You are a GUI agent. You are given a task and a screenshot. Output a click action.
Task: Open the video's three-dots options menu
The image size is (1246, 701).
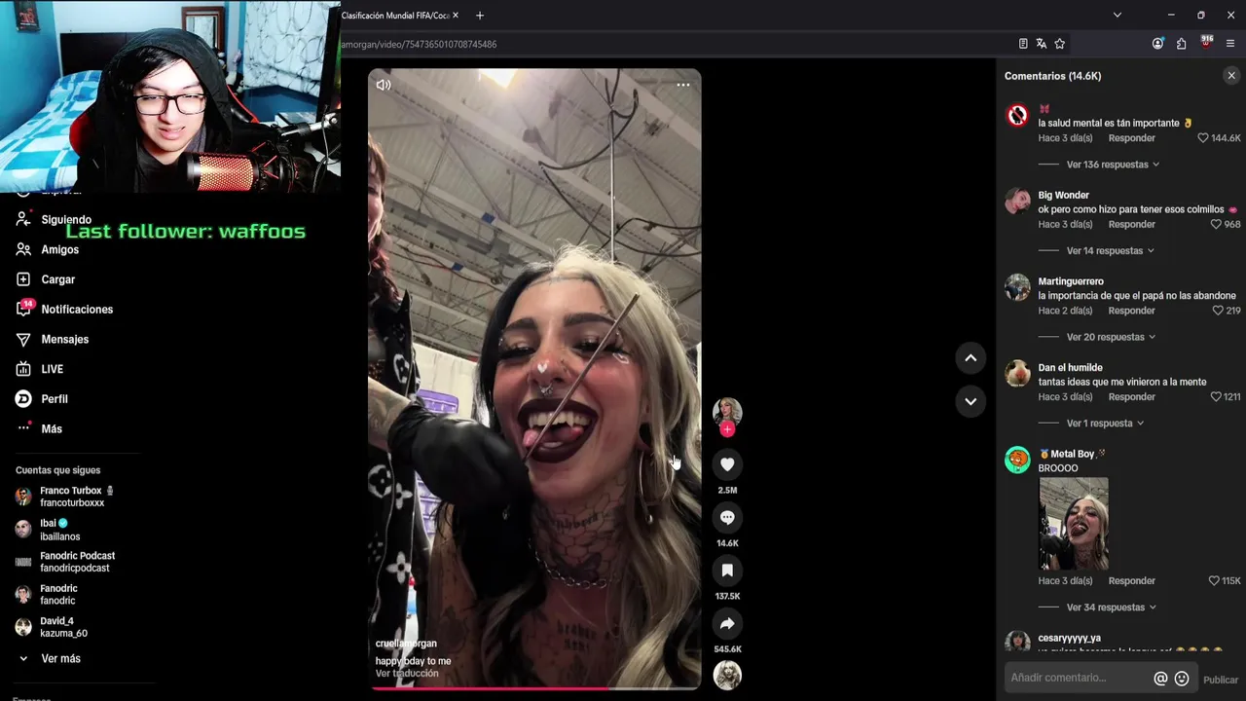[x=683, y=85]
